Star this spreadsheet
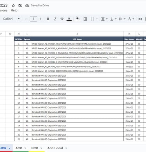 [x=13, y=5]
